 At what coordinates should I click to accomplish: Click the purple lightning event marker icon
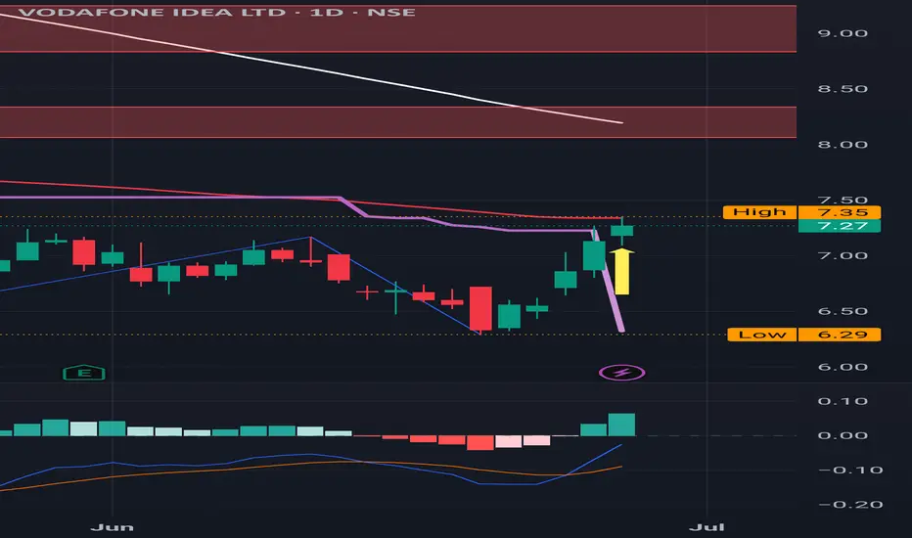tap(621, 373)
